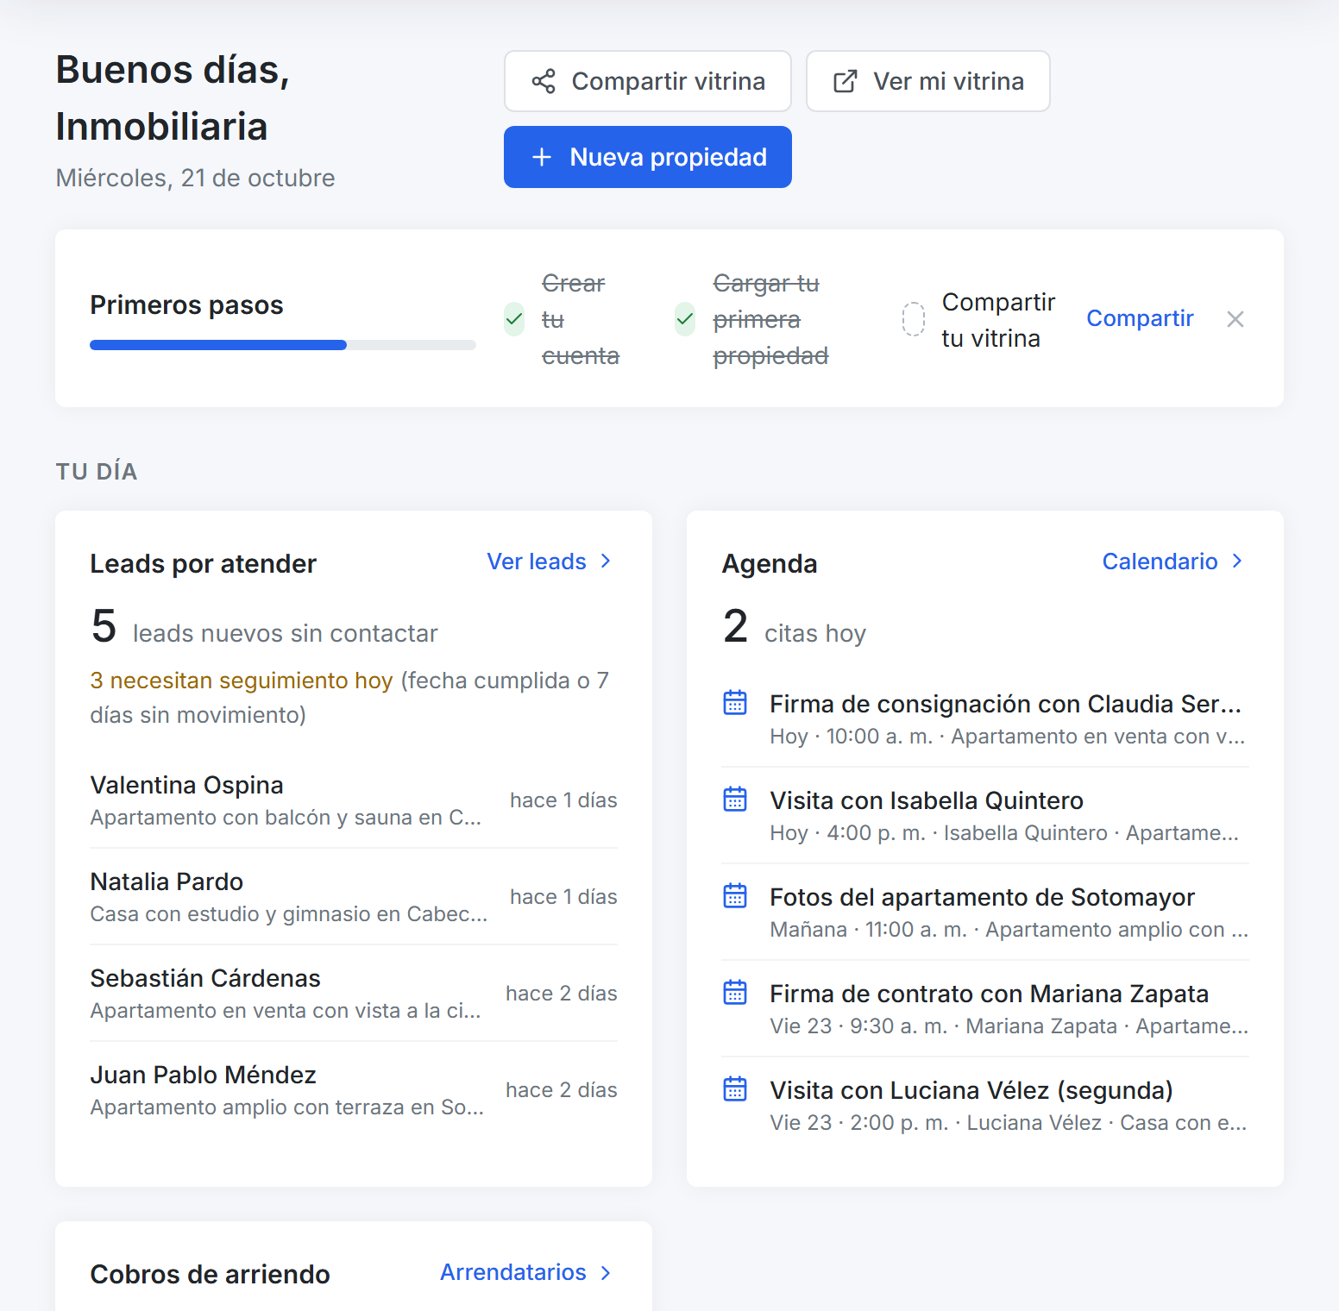Click the external link icon in Ver mi vitrina
Viewport: 1339px width, 1311px height.
846,81
